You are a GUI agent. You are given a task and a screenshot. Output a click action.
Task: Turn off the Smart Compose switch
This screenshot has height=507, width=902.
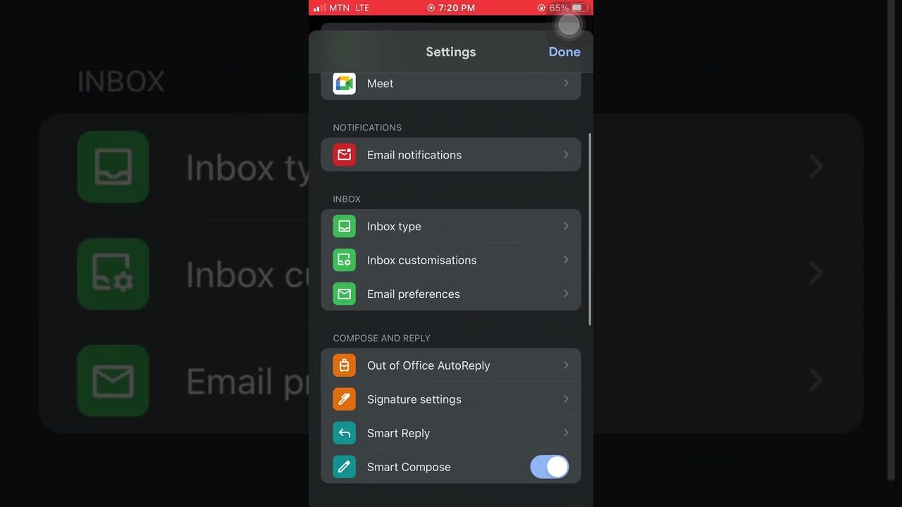pos(550,467)
